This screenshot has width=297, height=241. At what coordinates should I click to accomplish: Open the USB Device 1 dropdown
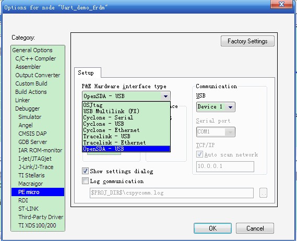point(216,107)
